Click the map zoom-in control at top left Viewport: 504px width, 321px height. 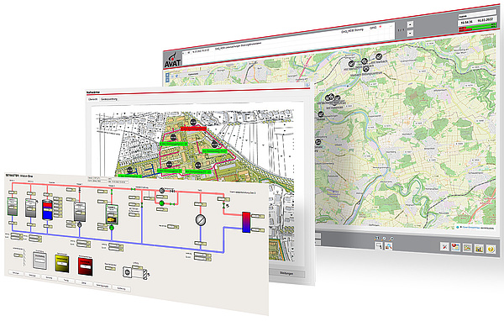(x=167, y=75)
